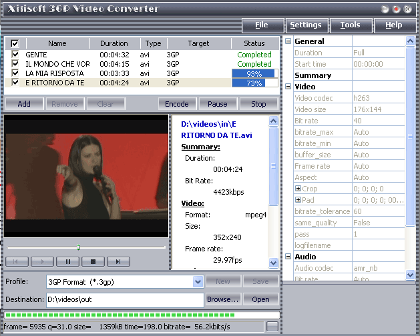This screenshot has width=420, height=336.
Task: Uncheck the E RITORNO DA TE checkbox
Action: (15, 83)
